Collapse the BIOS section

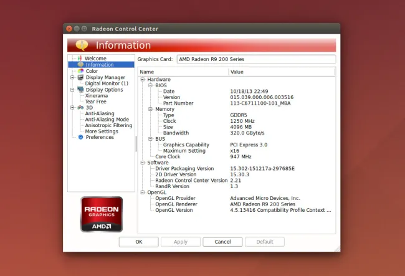[150, 85]
